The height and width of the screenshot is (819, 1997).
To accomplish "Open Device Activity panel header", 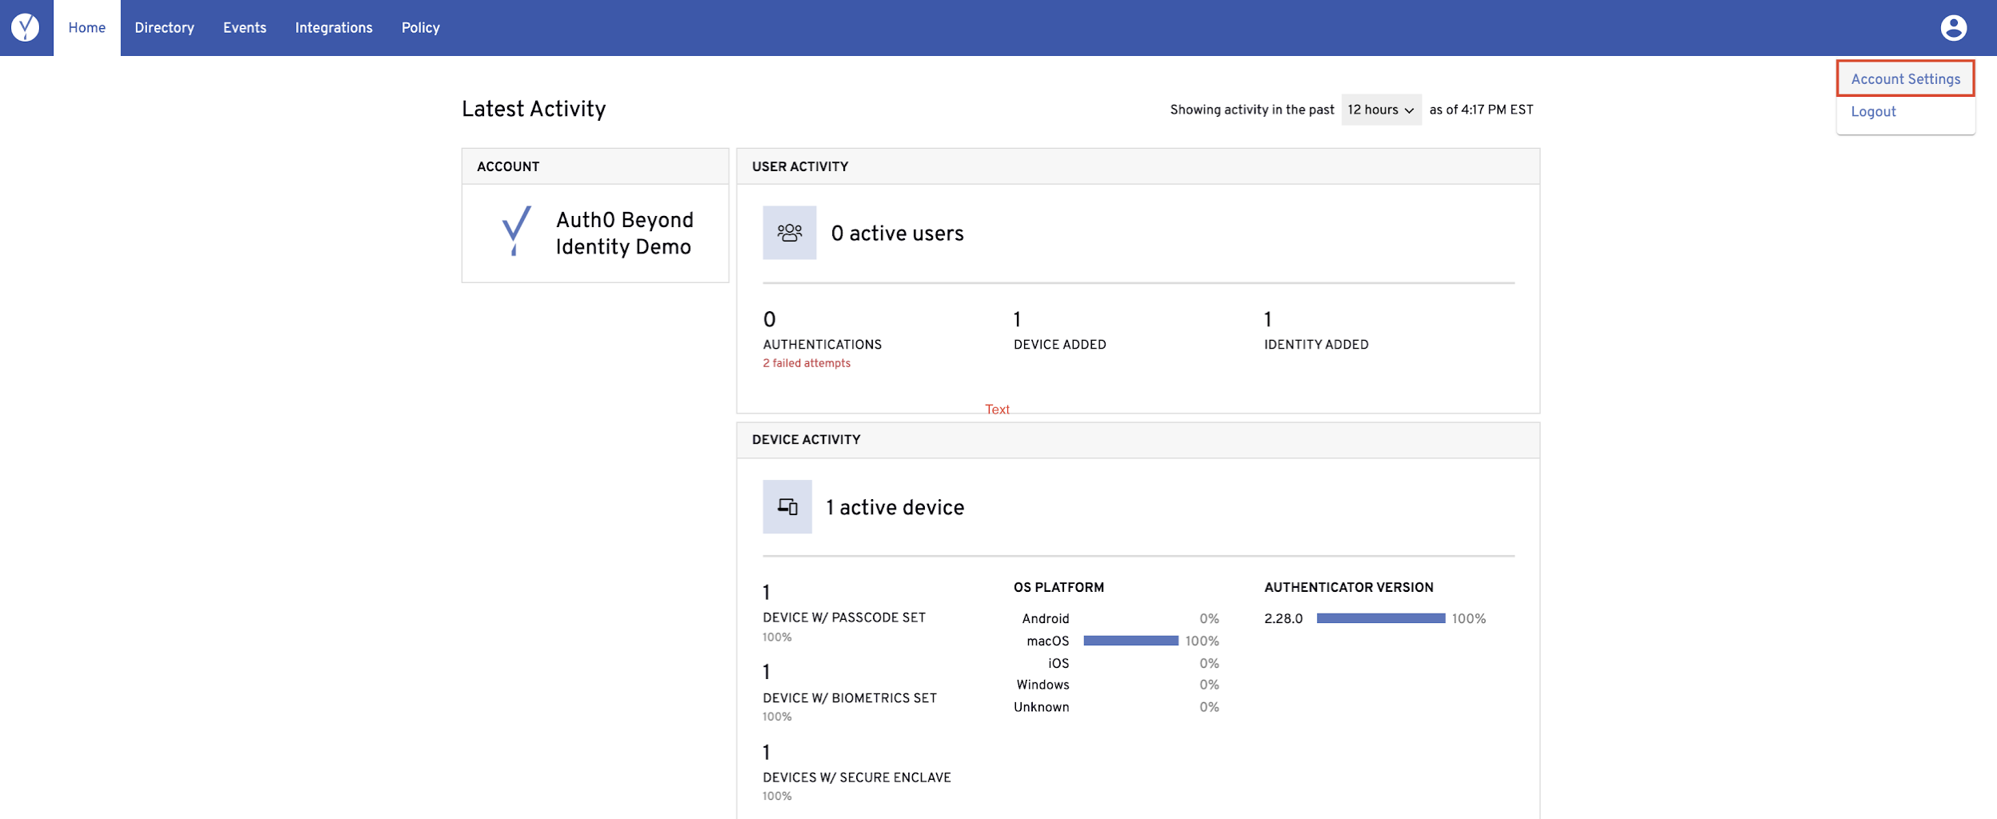I will tap(806, 439).
